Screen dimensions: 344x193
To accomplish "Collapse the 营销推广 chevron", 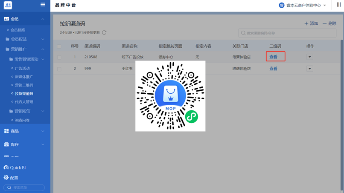I will [43, 49].
